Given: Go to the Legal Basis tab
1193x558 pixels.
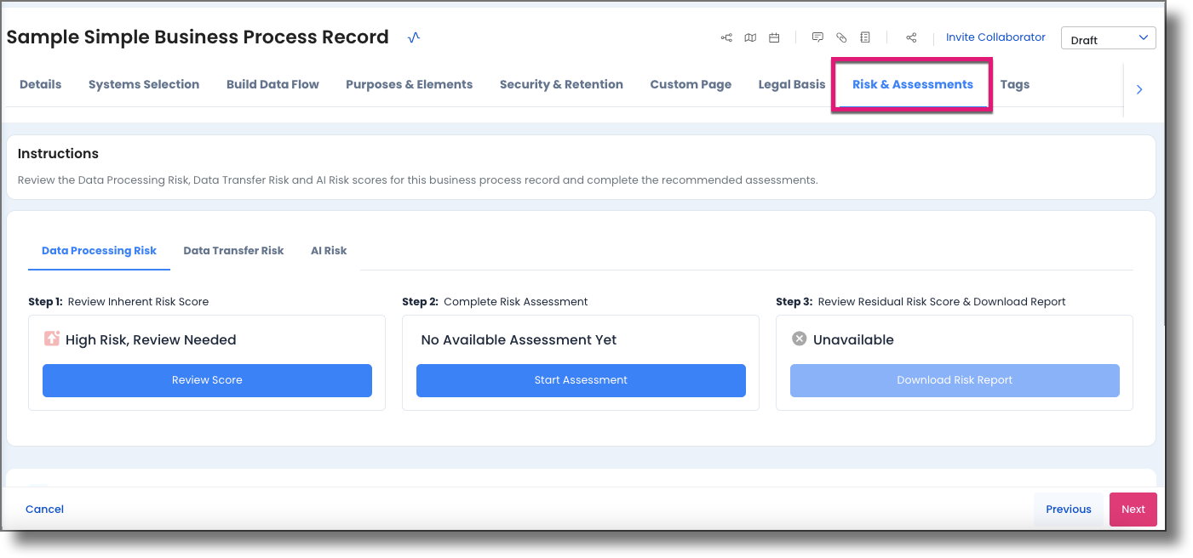Looking at the screenshot, I should pyautogui.click(x=792, y=84).
